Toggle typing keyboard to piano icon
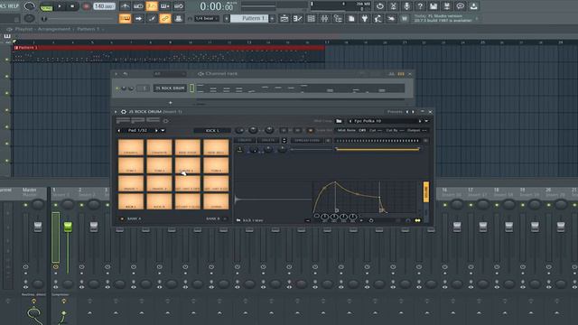The height and width of the screenshot is (325, 578). coord(125,18)
